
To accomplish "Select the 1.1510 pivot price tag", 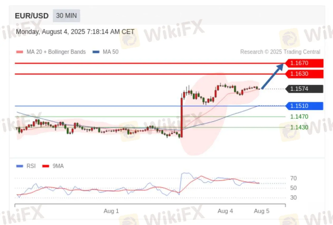I will [304, 106].
